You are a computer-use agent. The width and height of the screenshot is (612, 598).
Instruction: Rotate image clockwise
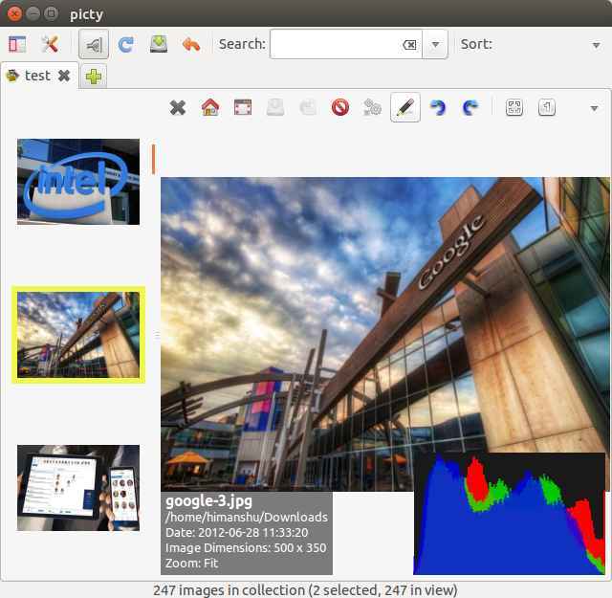(470, 107)
